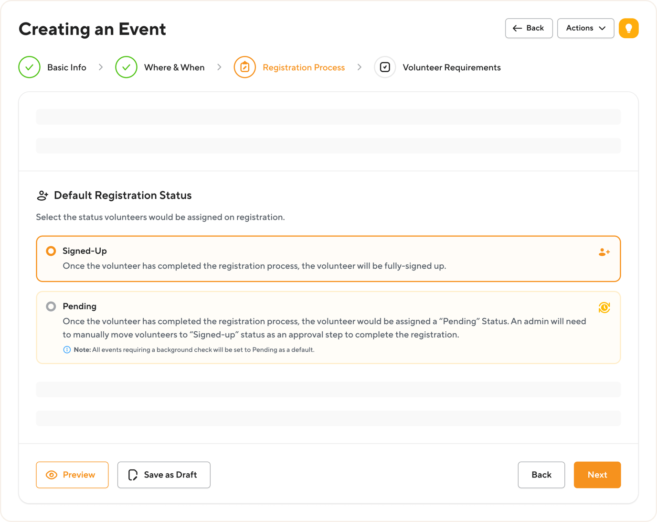Click the green checkmark on Where & When step

(x=126, y=67)
